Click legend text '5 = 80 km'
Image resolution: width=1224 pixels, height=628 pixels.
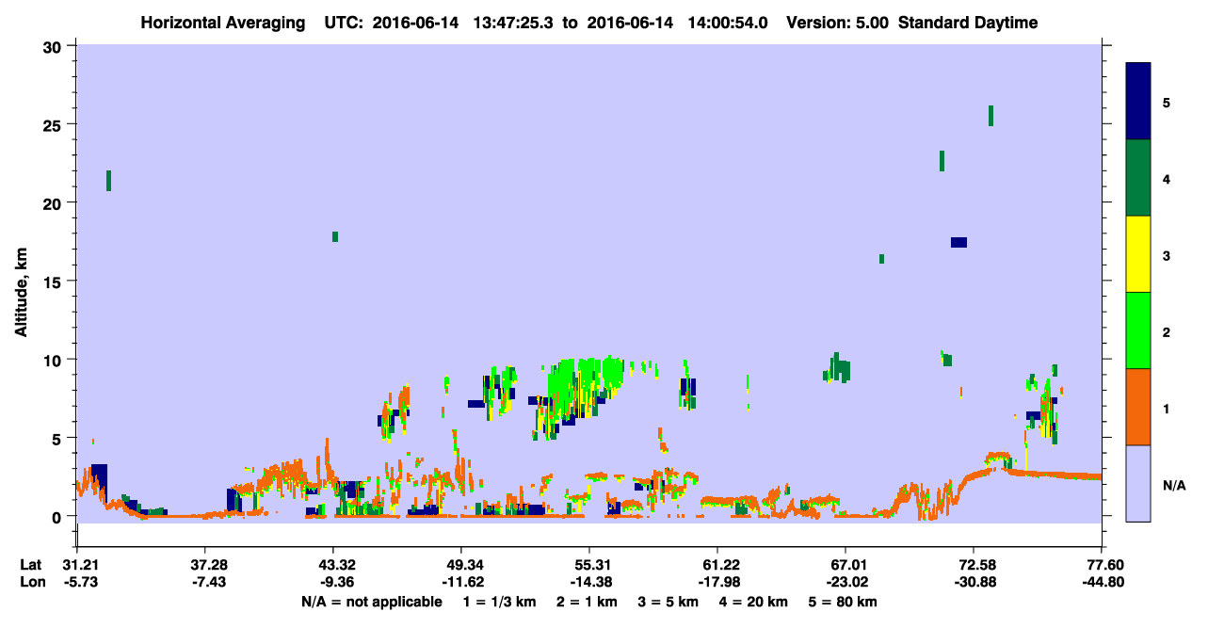point(845,602)
